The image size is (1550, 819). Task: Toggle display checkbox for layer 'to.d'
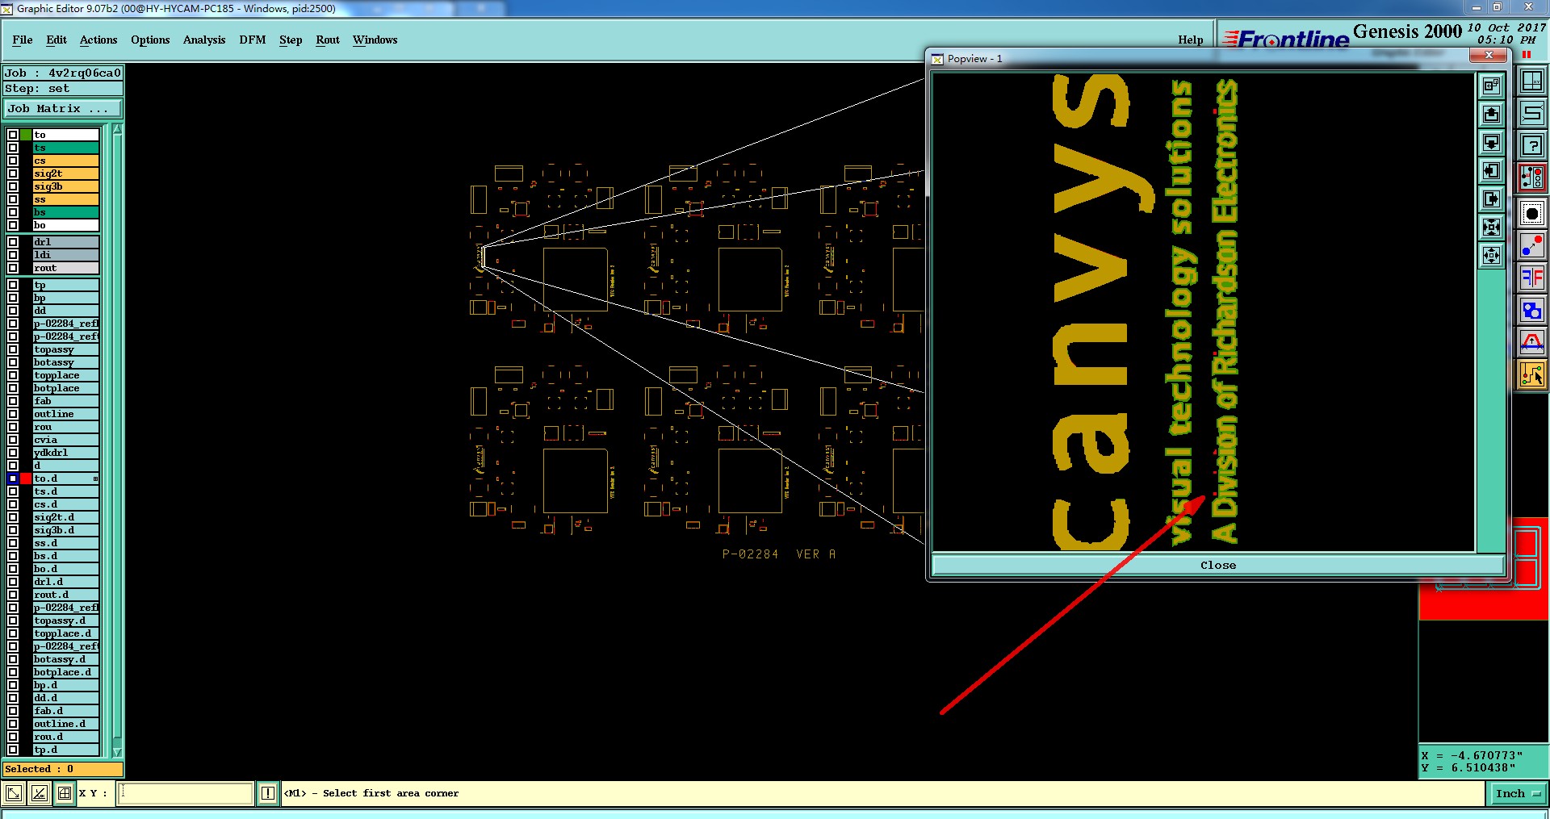coord(13,478)
